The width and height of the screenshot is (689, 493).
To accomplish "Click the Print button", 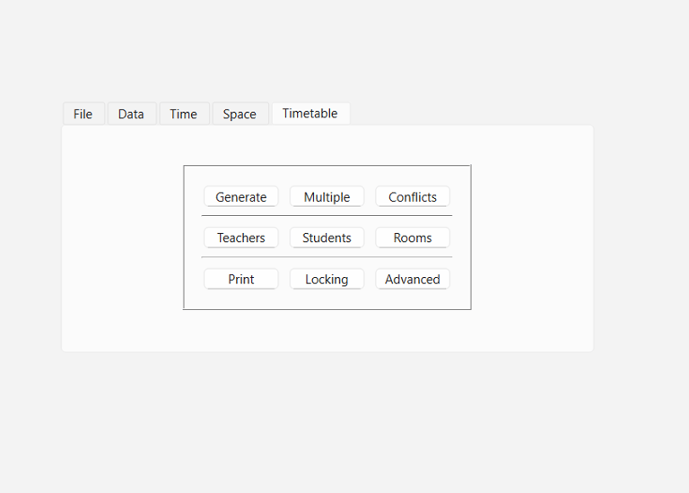I will point(241,279).
